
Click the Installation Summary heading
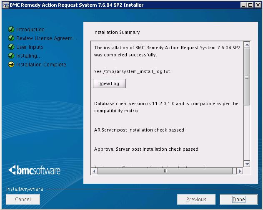[117, 32]
